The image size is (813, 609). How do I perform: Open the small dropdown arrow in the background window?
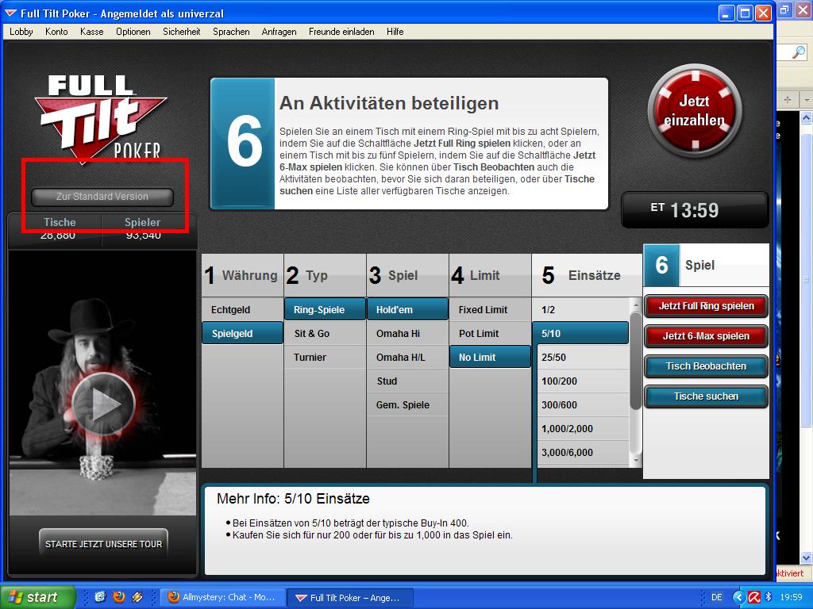pyautogui.click(x=807, y=99)
